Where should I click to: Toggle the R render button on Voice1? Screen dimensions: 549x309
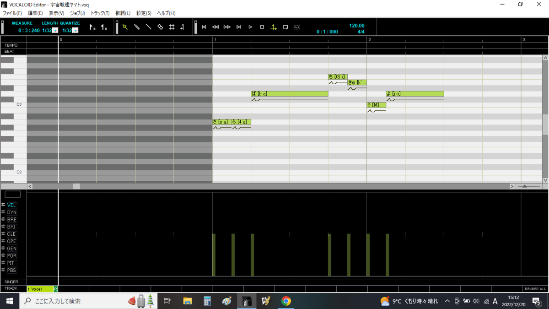click(x=56, y=289)
